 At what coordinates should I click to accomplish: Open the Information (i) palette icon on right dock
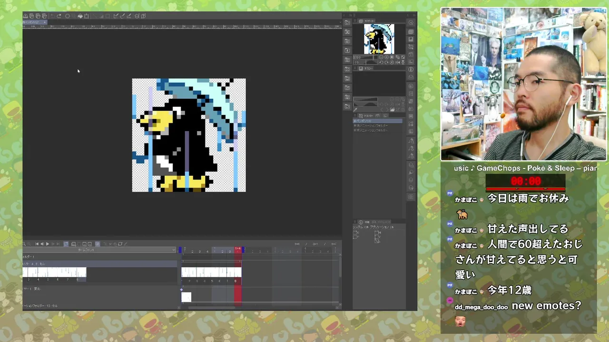click(x=411, y=69)
